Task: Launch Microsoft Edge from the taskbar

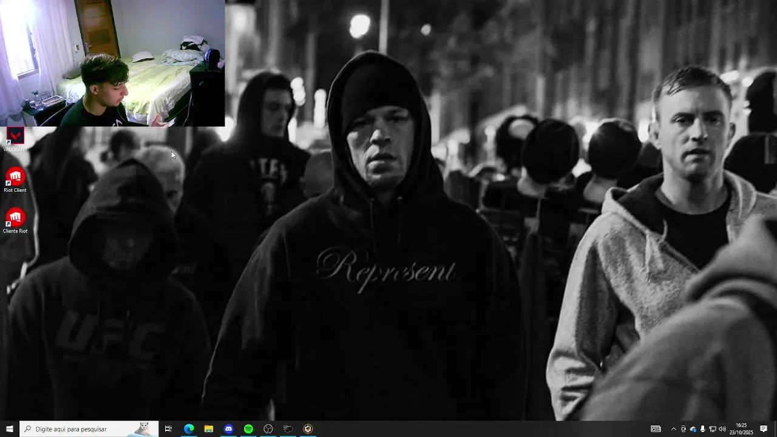Action: tap(189, 429)
